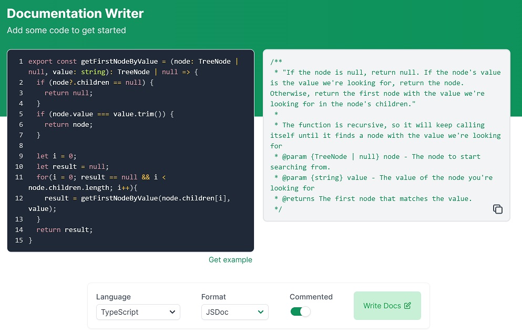Click the green Format dropdown chevron
522x332 pixels.
(261, 312)
